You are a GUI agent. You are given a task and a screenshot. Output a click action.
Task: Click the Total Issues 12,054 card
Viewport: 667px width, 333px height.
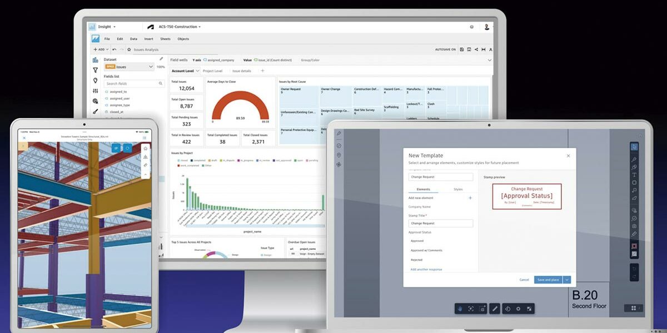coord(186,86)
